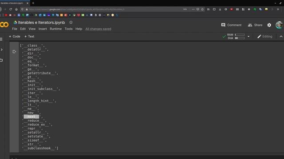Image resolution: width=284 pixels, height=159 pixels.
Task: Click the Colab logo icon
Action: pyautogui.click(x=4, y=25)
